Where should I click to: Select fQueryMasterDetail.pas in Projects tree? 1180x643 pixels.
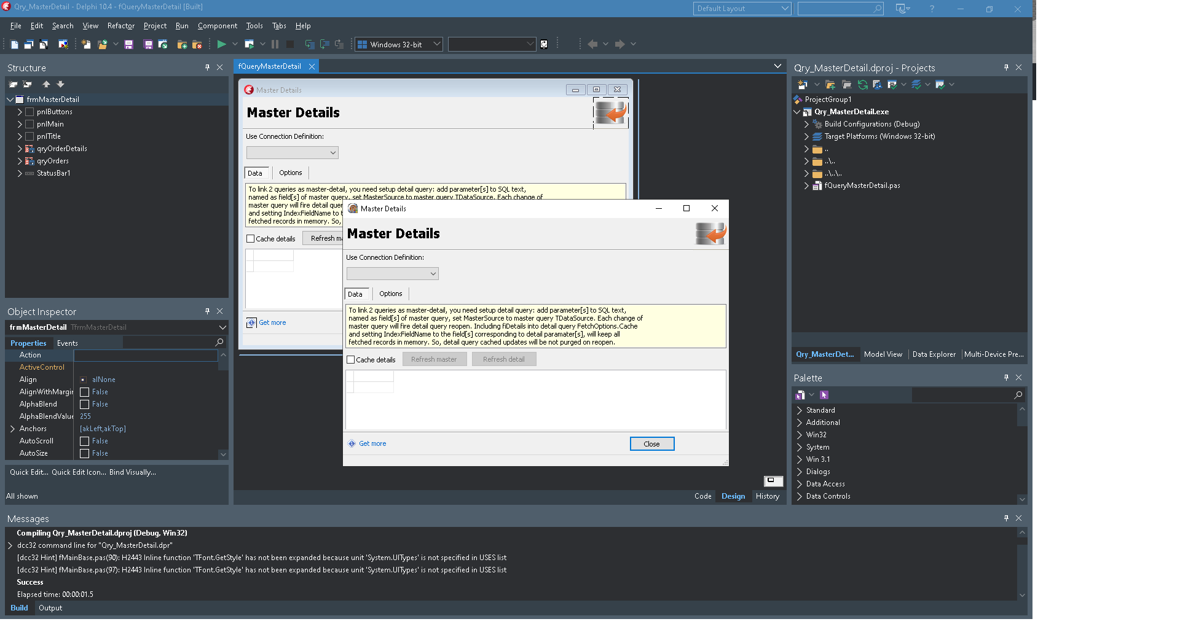[x=862, y=185]
